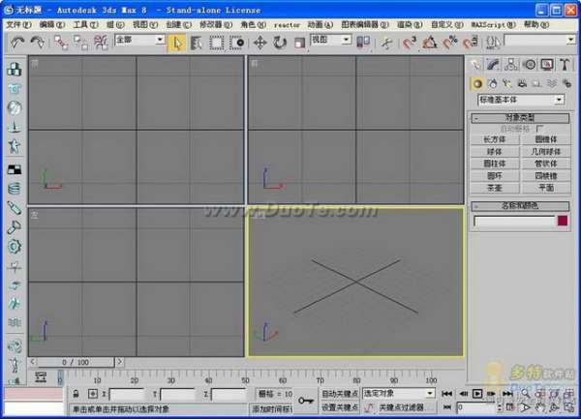Open the reactor menu
The width and height of the screenshot is (581, 419).
click(287, 25)
